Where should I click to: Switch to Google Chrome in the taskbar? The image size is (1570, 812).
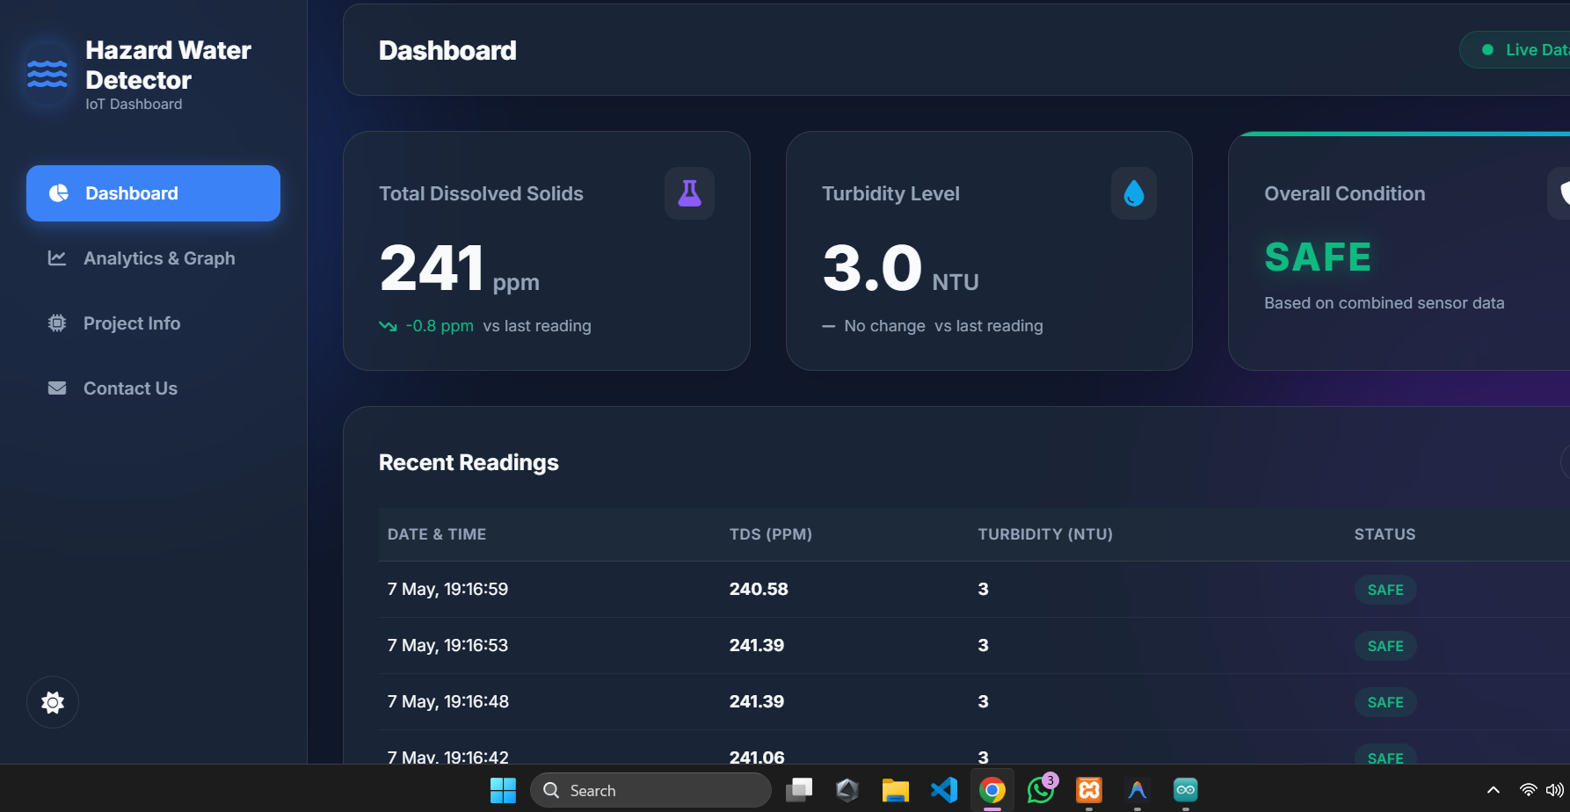pyautogui.click(x=992, y=790)
